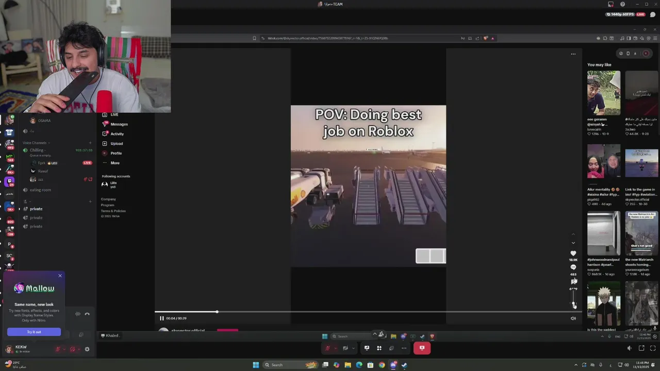Open the TikTok video comments
Viewport: 660px width, 371px height.
[573, 267]
